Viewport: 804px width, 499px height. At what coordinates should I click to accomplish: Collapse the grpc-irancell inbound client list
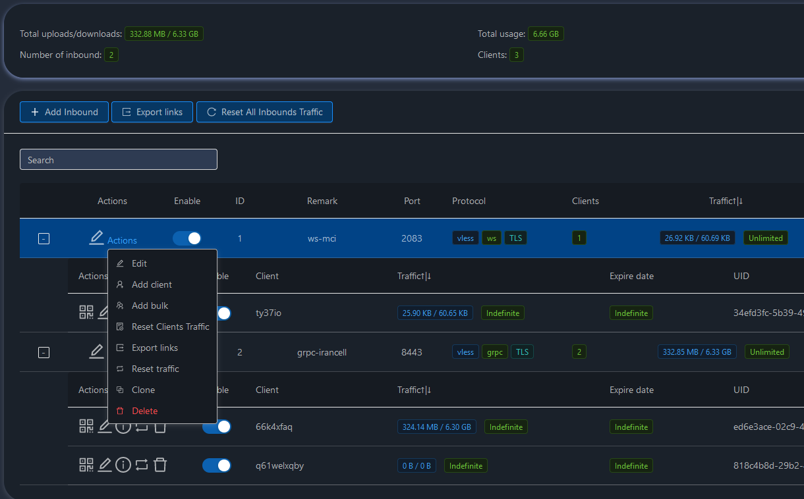coord(43,353)
